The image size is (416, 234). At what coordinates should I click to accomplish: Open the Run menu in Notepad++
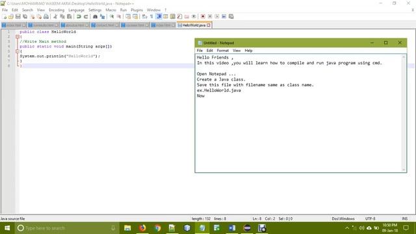(x=123, y=10)
